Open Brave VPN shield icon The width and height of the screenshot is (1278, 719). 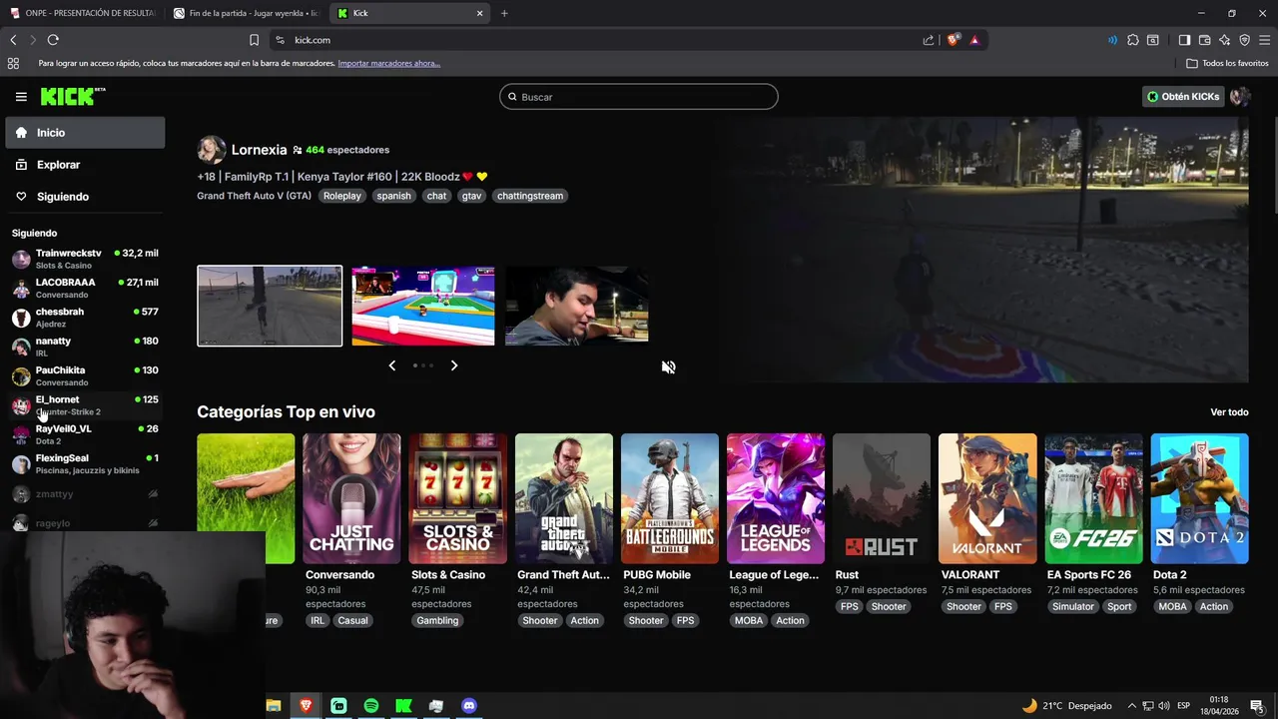(1244, 40)
